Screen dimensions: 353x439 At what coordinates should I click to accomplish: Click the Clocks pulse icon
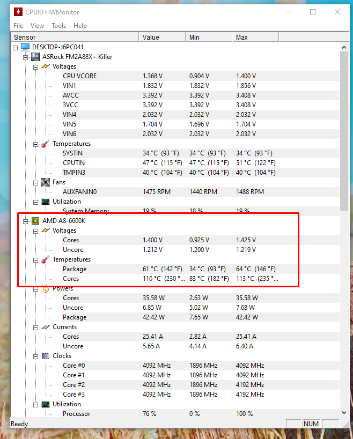click(x=46, y=356)
